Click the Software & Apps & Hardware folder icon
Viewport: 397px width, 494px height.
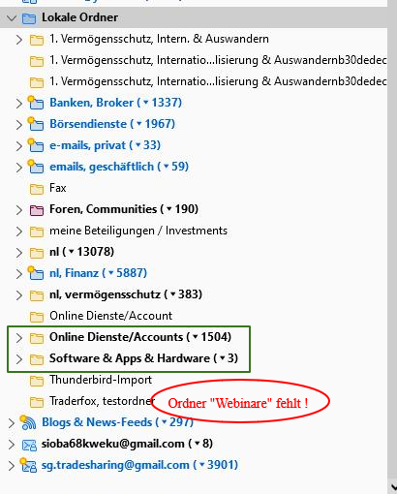(37, 359)
